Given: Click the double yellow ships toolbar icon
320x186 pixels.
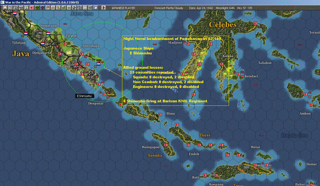Looking at the screenshot, I should click(x=58, y=8).
